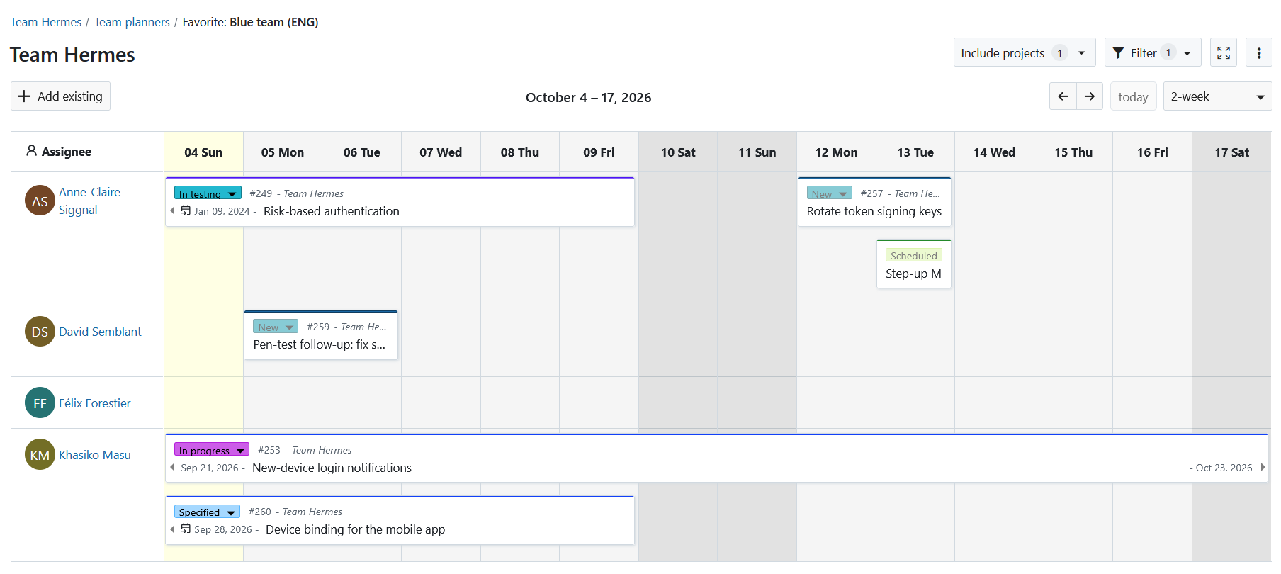Open the Team Hermes breadcrumb link
Viewport: 1281px width, 574px height.
point(46,22)
